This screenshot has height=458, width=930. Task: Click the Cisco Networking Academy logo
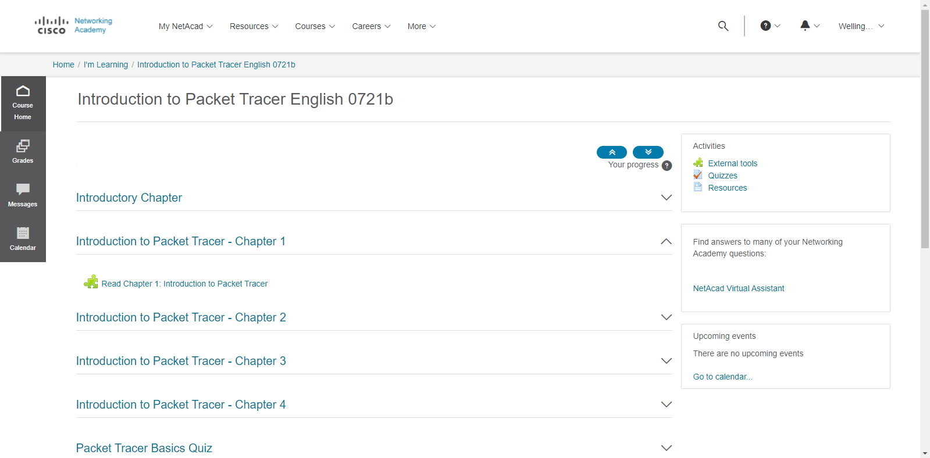[73, 26]
